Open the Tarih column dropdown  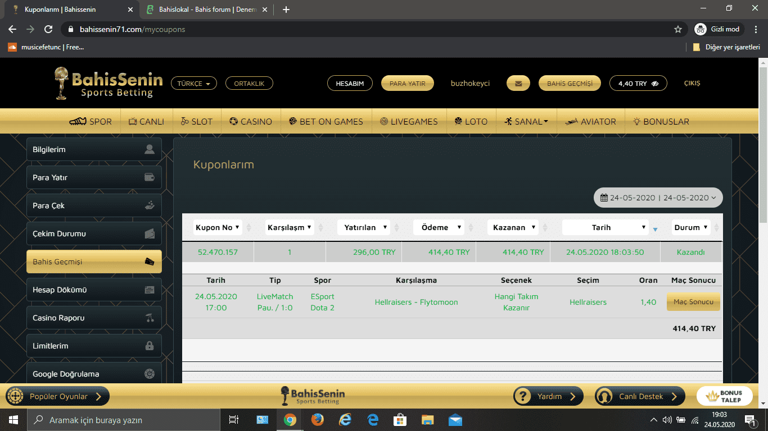pos(606,227)
